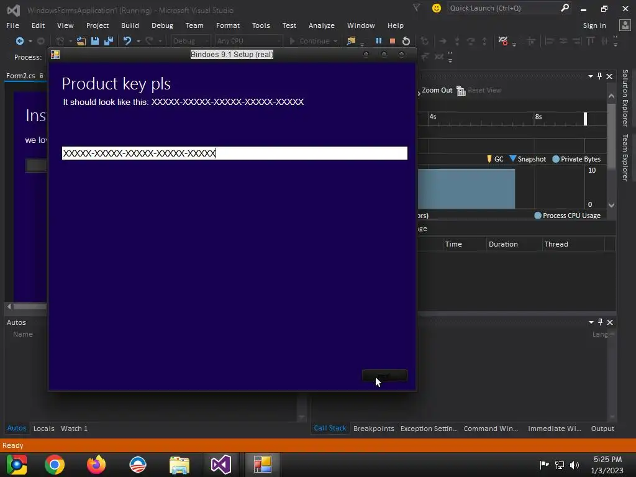Open the Undo history dropdown arrow
Screen dimensions: 636x477
coord(139,42)
